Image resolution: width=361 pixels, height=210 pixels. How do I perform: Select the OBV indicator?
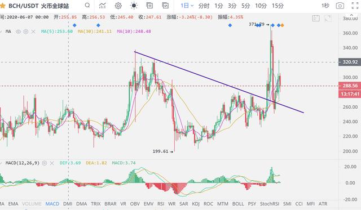click(135, 204)
